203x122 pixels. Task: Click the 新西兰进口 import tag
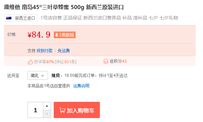click(x=21, y=18)
